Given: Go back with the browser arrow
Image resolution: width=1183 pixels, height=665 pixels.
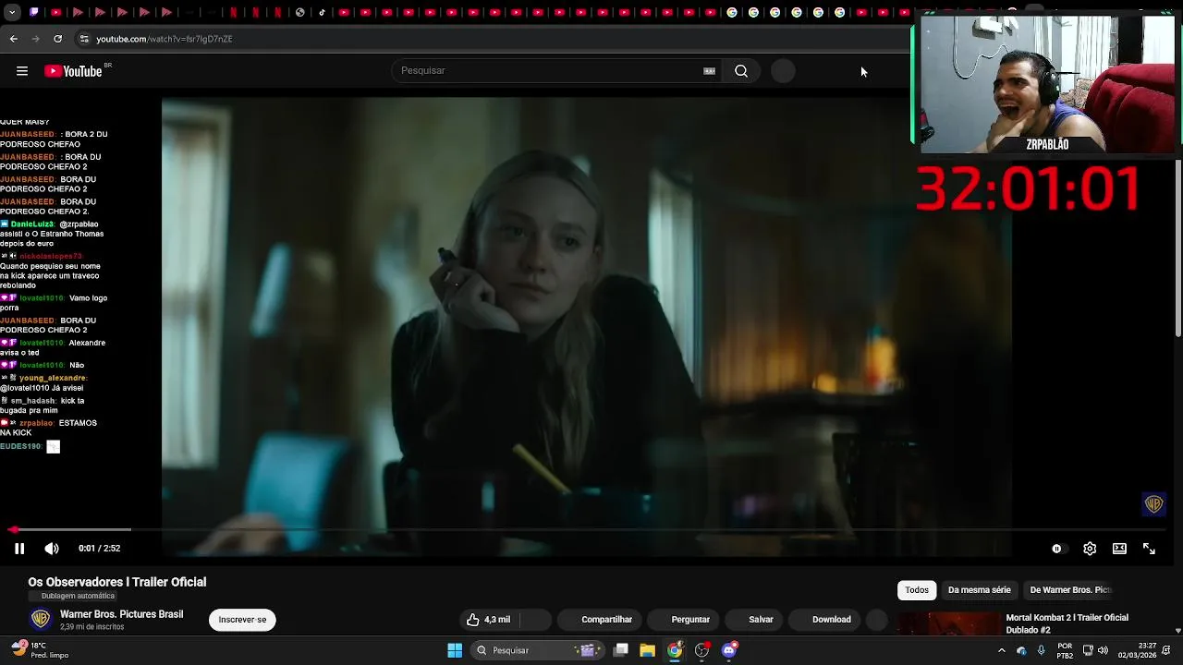Looking at the screenshot, I should (x=13, y=39).
